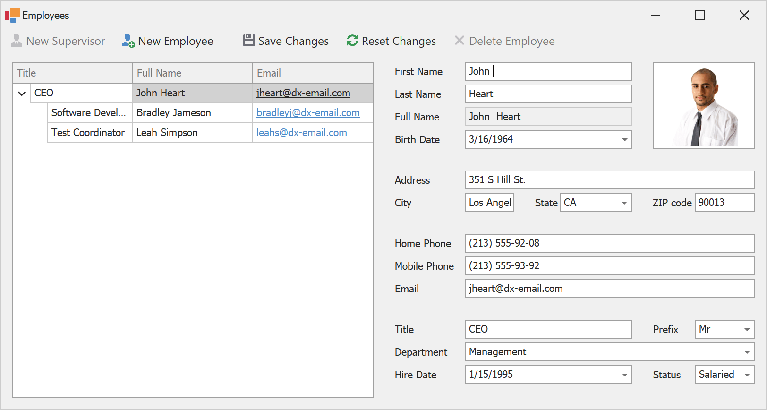Sort by the Full Name column header

(193, 73)
